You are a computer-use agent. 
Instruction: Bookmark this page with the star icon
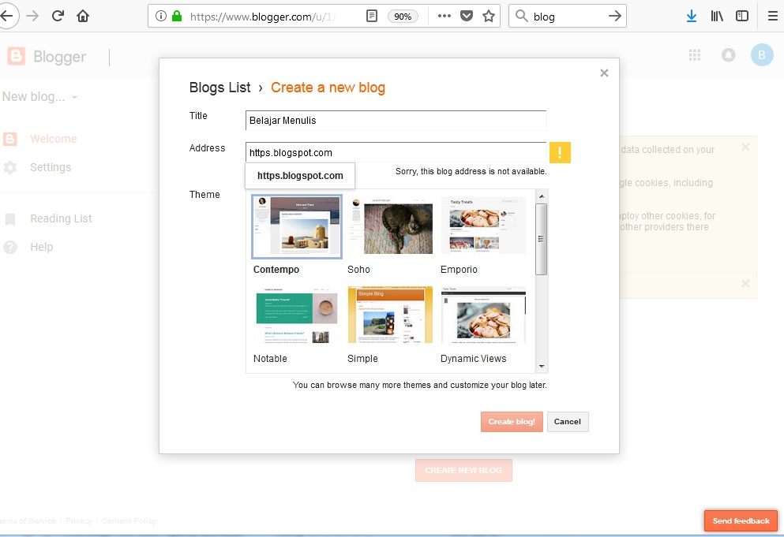click(489, 16)
